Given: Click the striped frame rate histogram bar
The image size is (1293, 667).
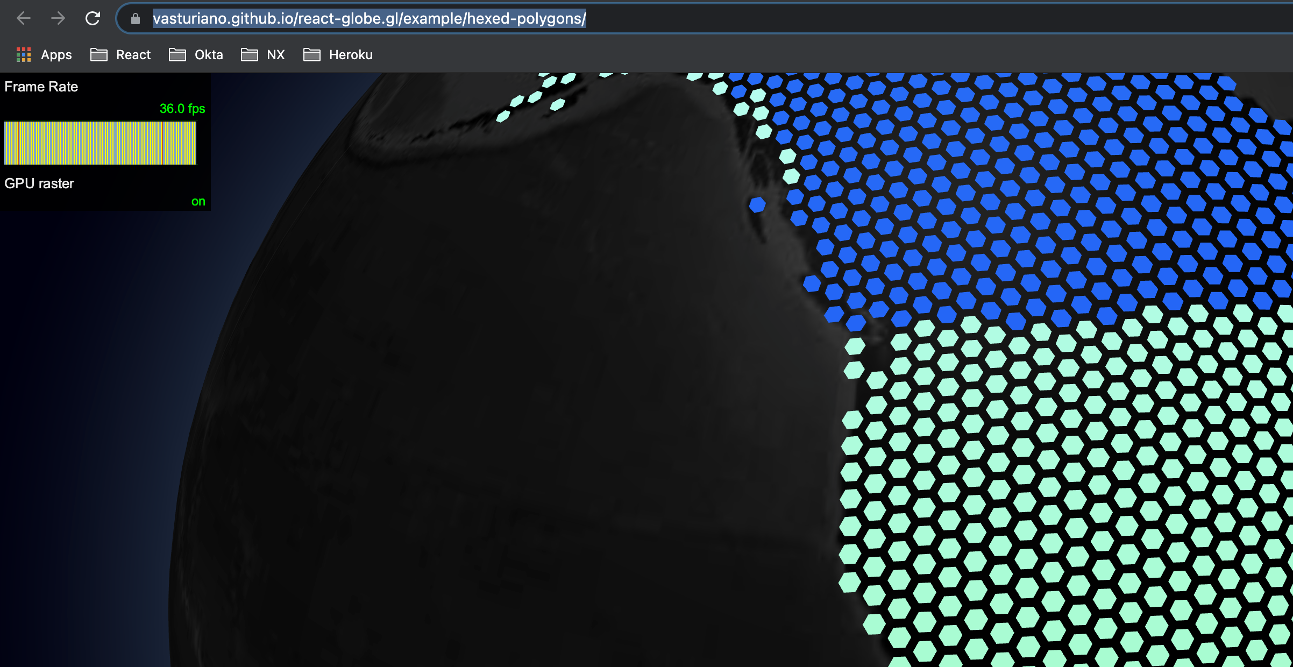Looking at the screenshot, I should [100, 143].
